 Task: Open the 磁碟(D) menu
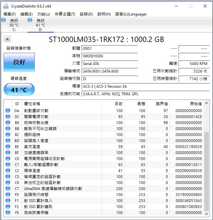(86, 14)
